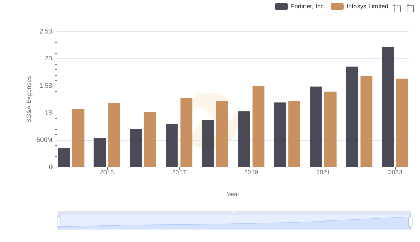Click the 2015 x-axis label
Image resolution: width=420 pixels, height=242 pixels.
[x=107, y=172]
